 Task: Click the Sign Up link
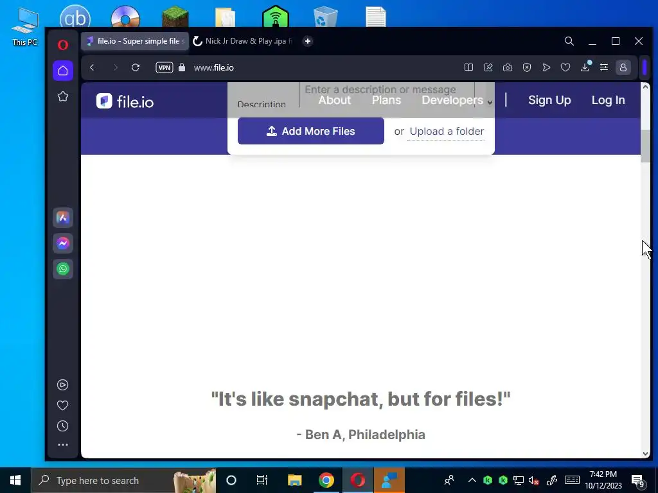[x=549, y=100]
